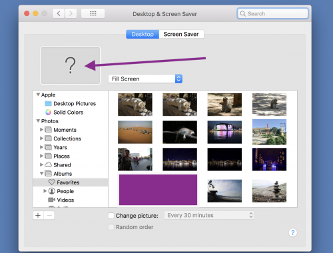
Task: Select the desert sand dunes photo
Action: click(x=135, y=132)
